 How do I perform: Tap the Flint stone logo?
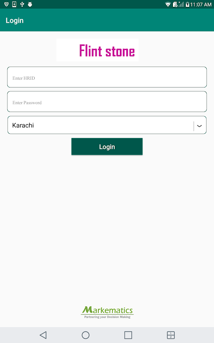pos(98,50)
